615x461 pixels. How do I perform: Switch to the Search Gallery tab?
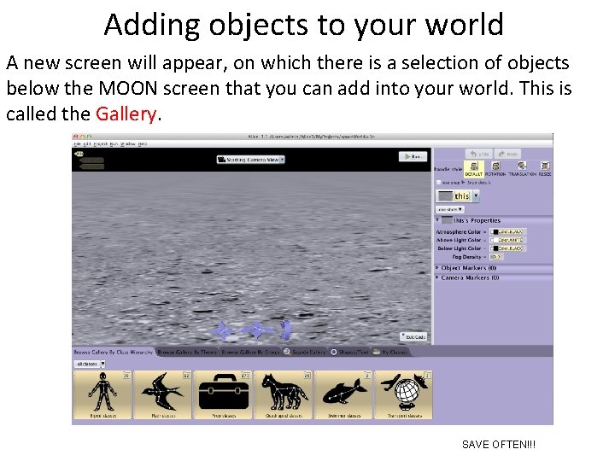(305, 352)
